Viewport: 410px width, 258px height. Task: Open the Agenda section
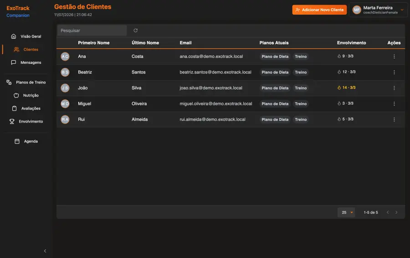click(26, 141)
